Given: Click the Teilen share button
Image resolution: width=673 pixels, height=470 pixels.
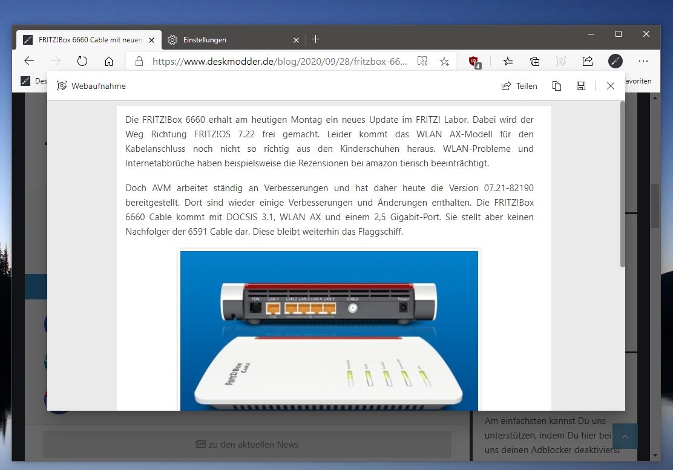Looking at the screenshot, I should [x=519, y=86].
